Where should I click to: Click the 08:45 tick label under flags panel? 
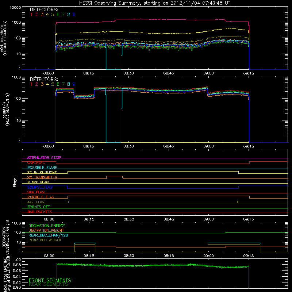point(169,219)
